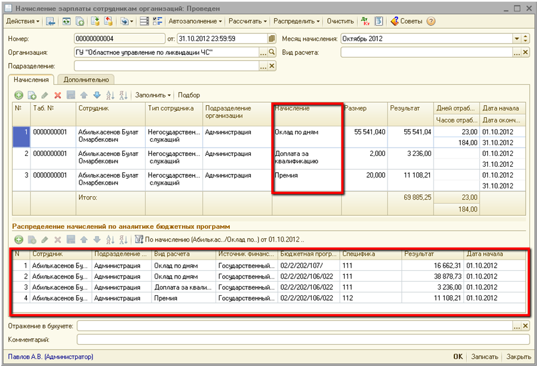Select the Начисления tab
538x367 pixels.
[x=32, y=79]
